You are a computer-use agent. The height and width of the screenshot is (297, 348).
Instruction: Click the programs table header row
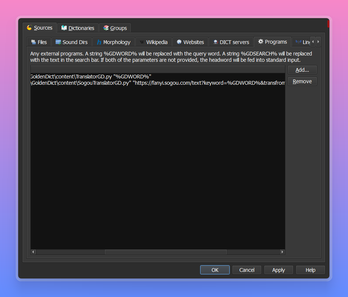158,69
